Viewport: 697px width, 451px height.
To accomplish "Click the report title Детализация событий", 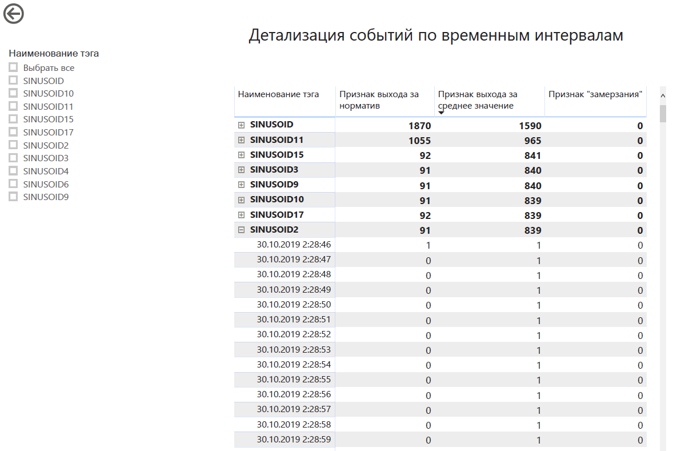I will coord(436,35).
